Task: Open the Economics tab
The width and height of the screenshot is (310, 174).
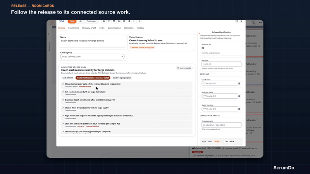Action: pos(74,28)
